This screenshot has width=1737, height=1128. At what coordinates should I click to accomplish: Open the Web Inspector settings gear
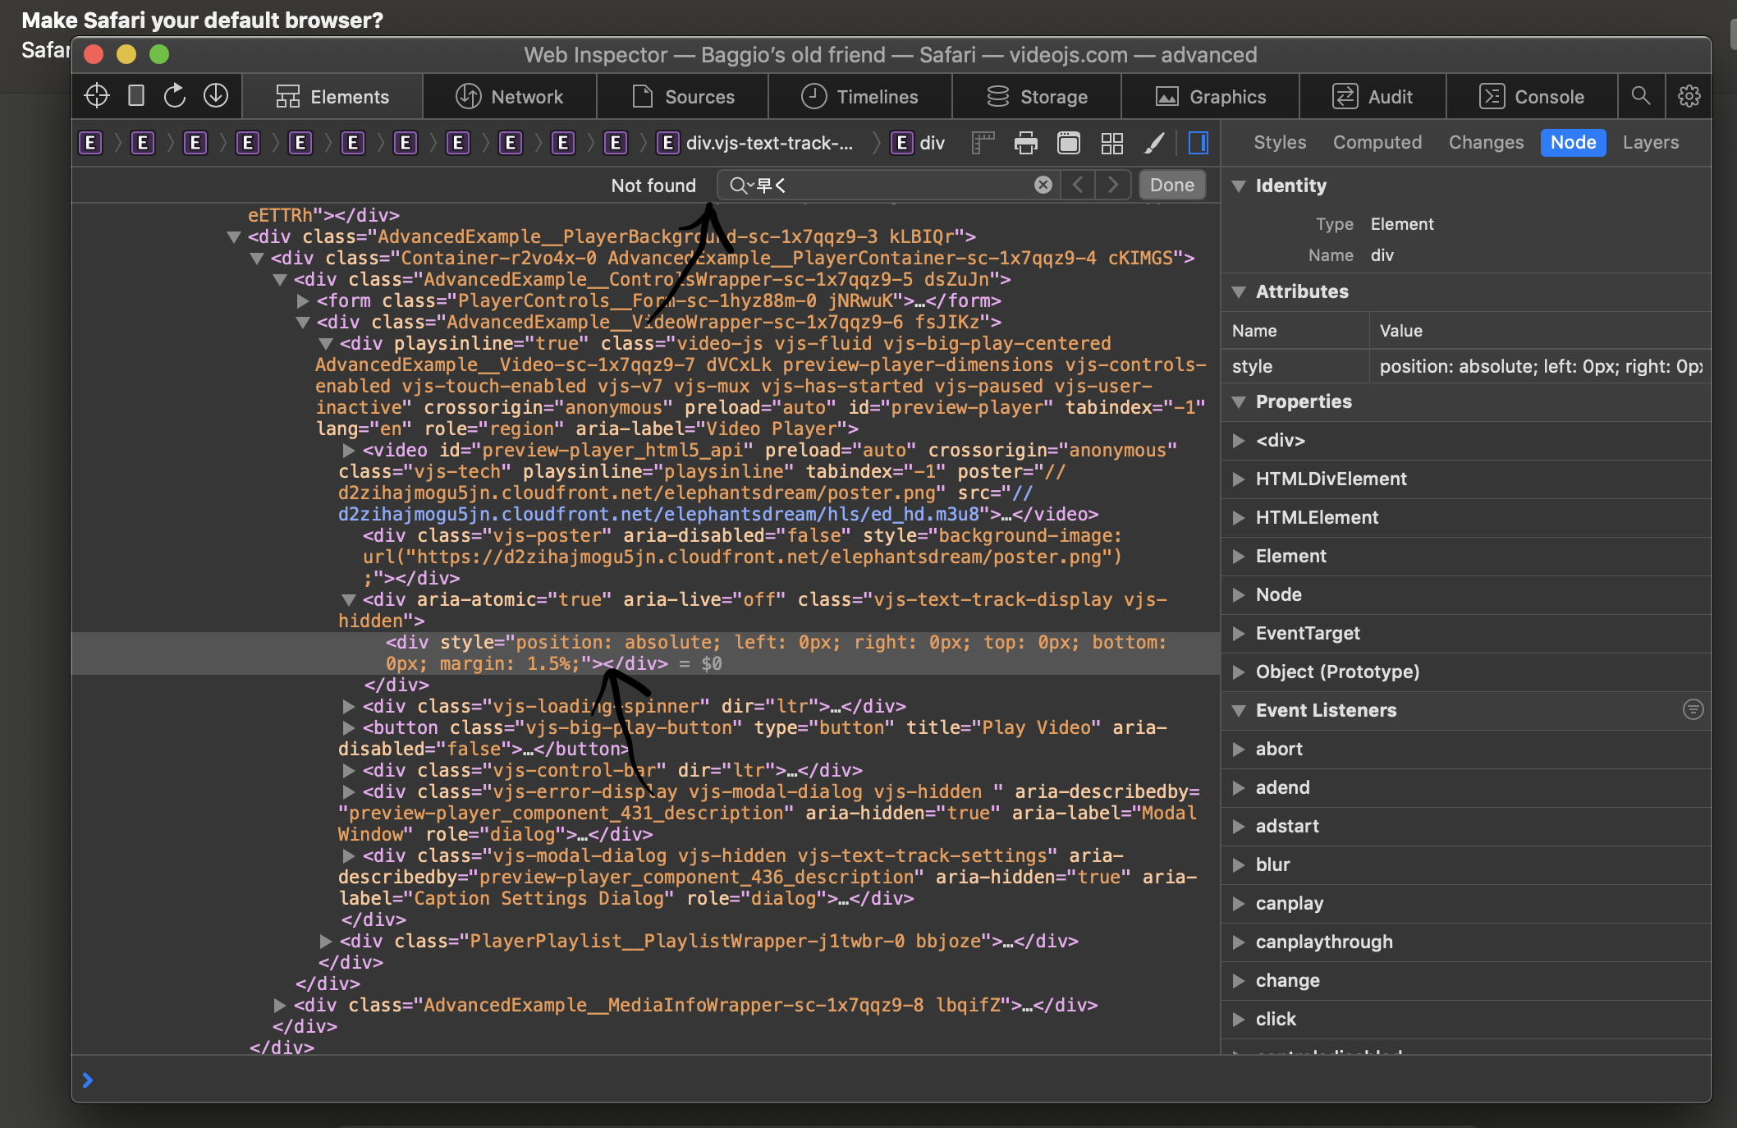(x=1689, y=96)
